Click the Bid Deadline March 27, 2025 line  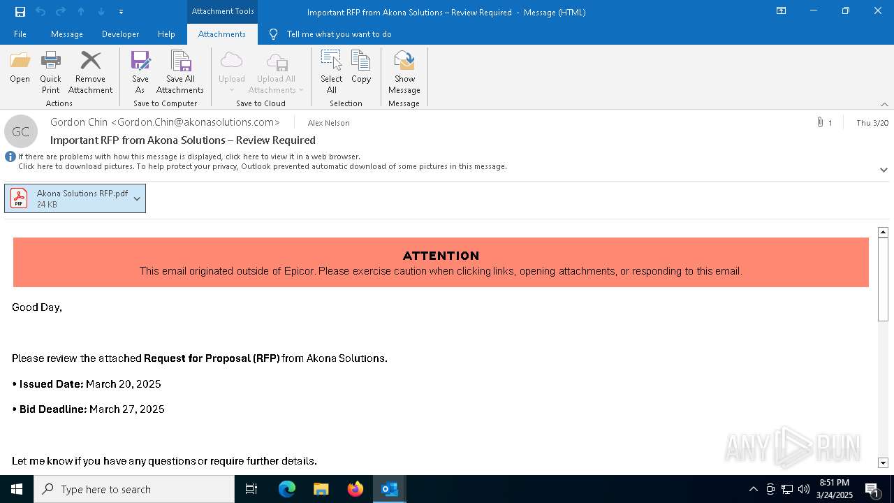(88, 409)
